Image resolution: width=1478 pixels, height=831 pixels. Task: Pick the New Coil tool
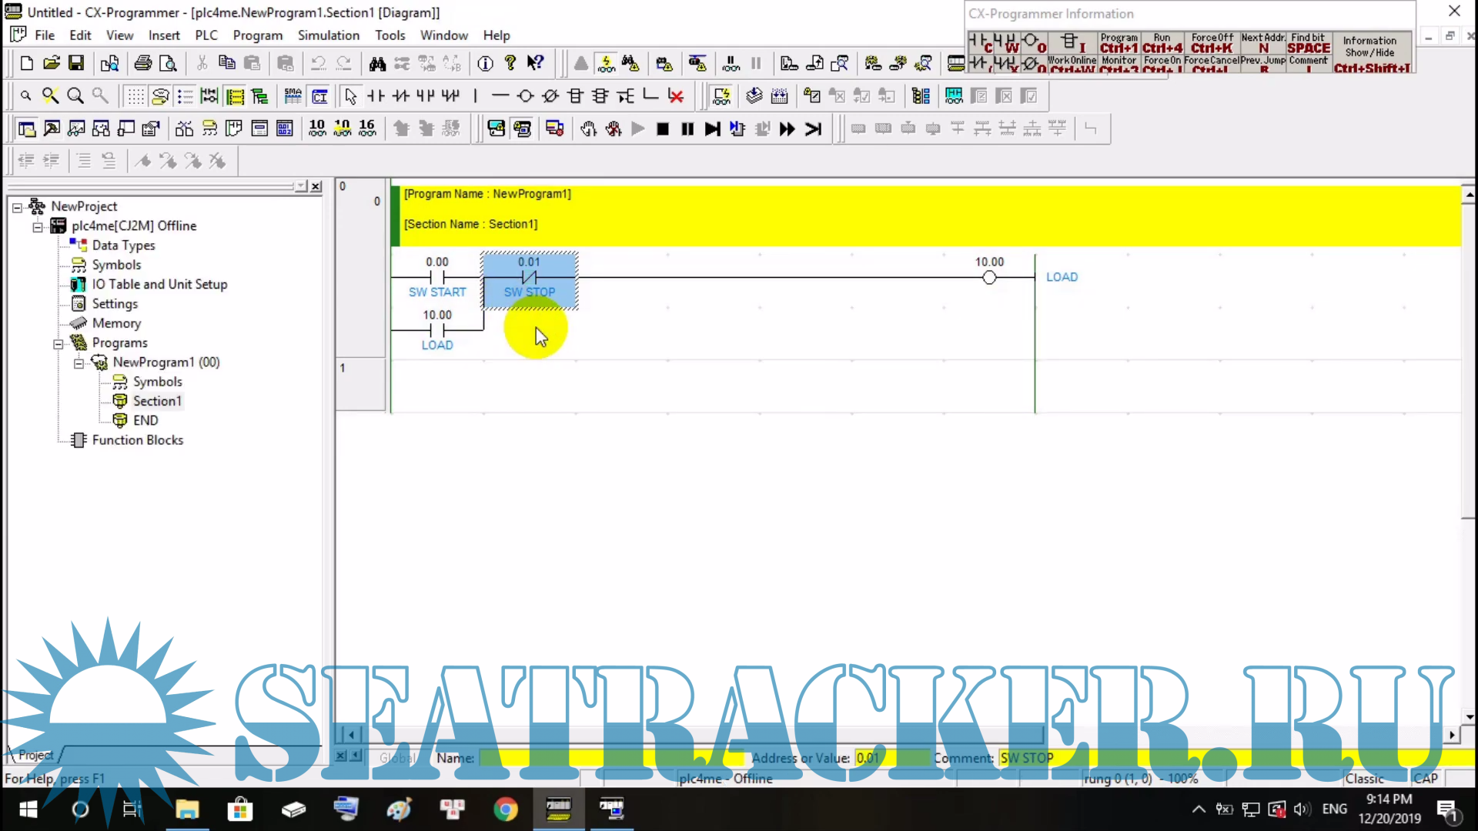[x=525, y=96]
